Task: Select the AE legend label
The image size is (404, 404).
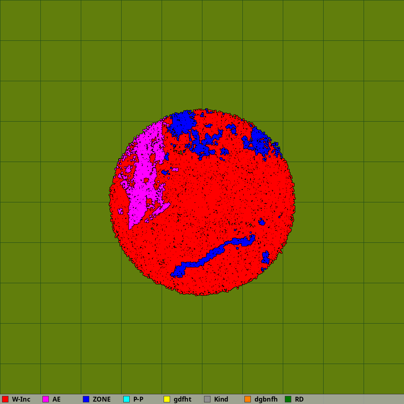Action: tap(57, 399)
